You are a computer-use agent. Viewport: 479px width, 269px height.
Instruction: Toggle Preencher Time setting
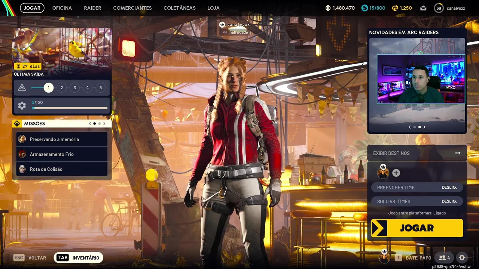(x=417, y=188)
